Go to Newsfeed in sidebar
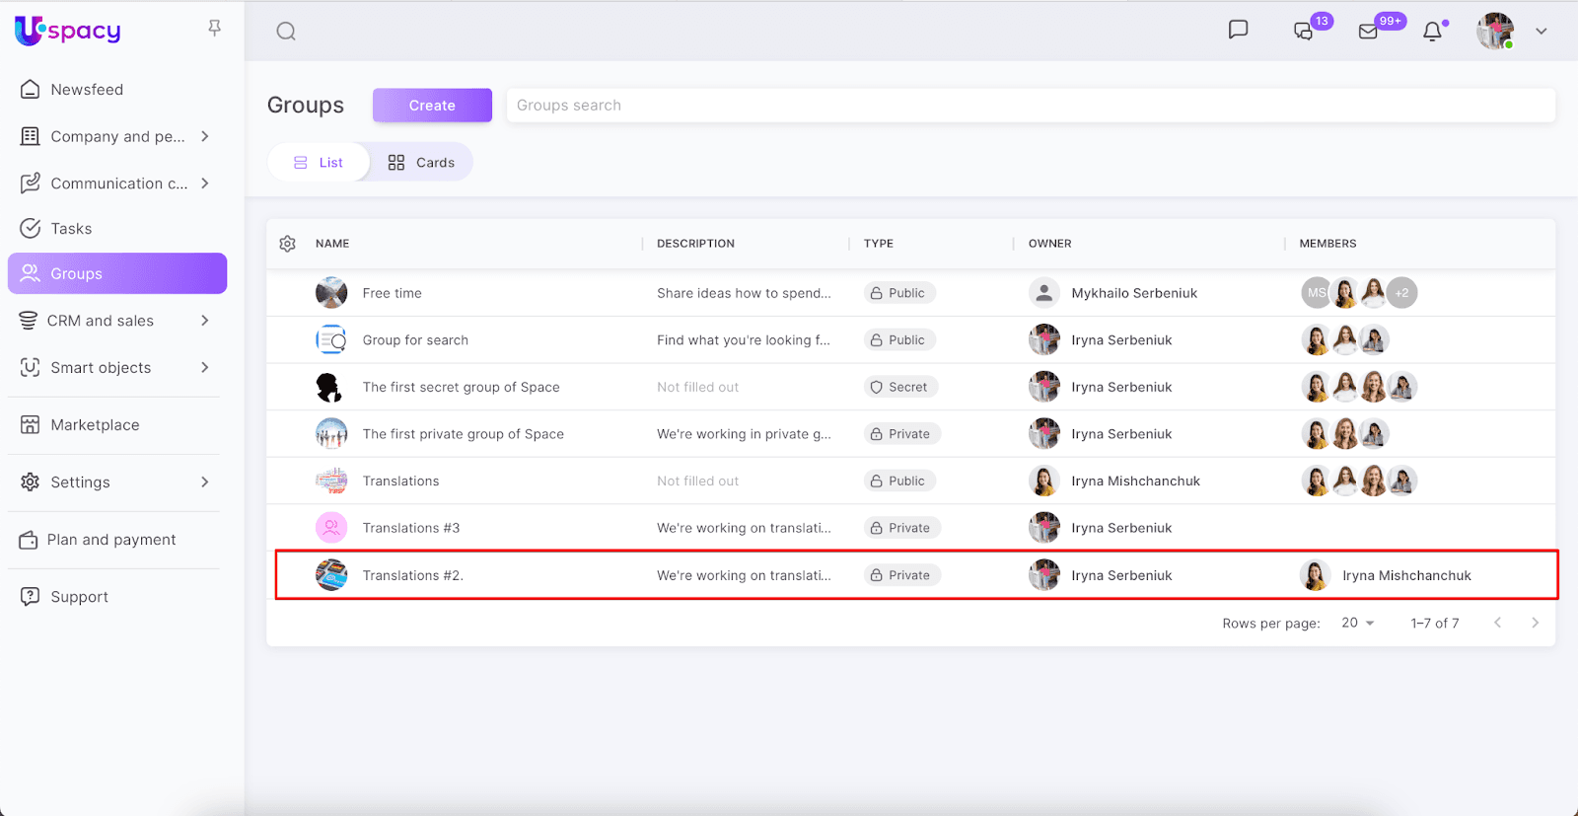 [x=87, y=90]
